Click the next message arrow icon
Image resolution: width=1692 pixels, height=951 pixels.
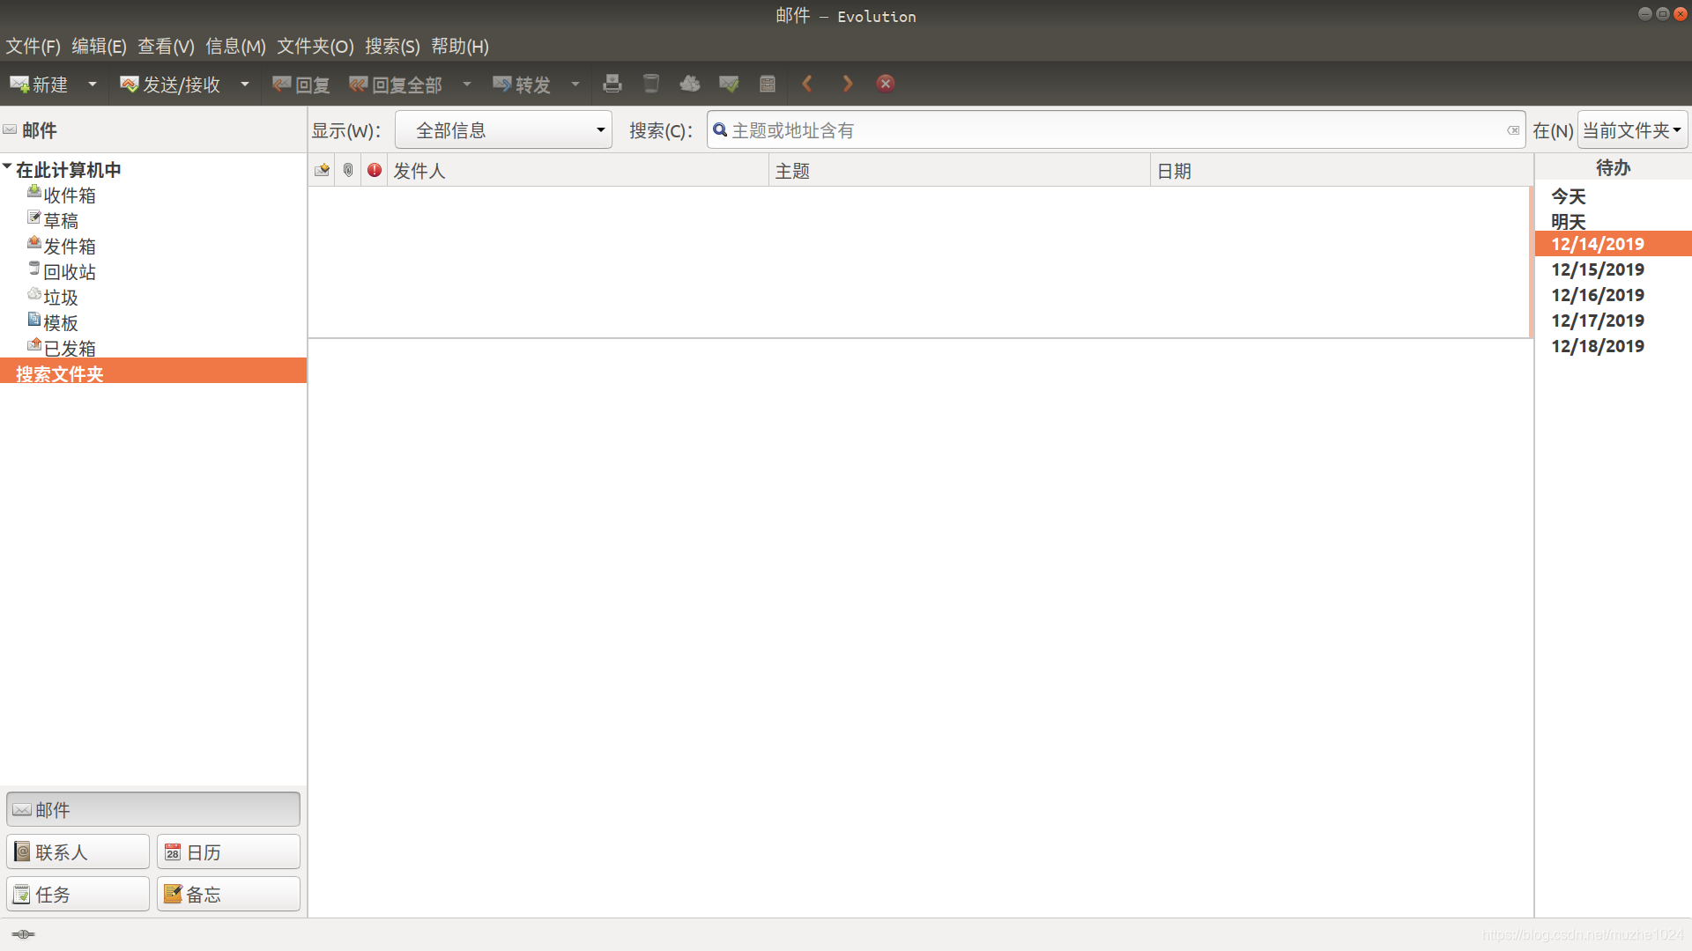[x=847, y=84]
